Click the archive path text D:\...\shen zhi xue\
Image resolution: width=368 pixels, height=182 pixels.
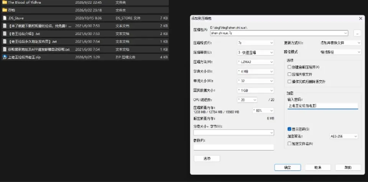click(x=229, y=28)
